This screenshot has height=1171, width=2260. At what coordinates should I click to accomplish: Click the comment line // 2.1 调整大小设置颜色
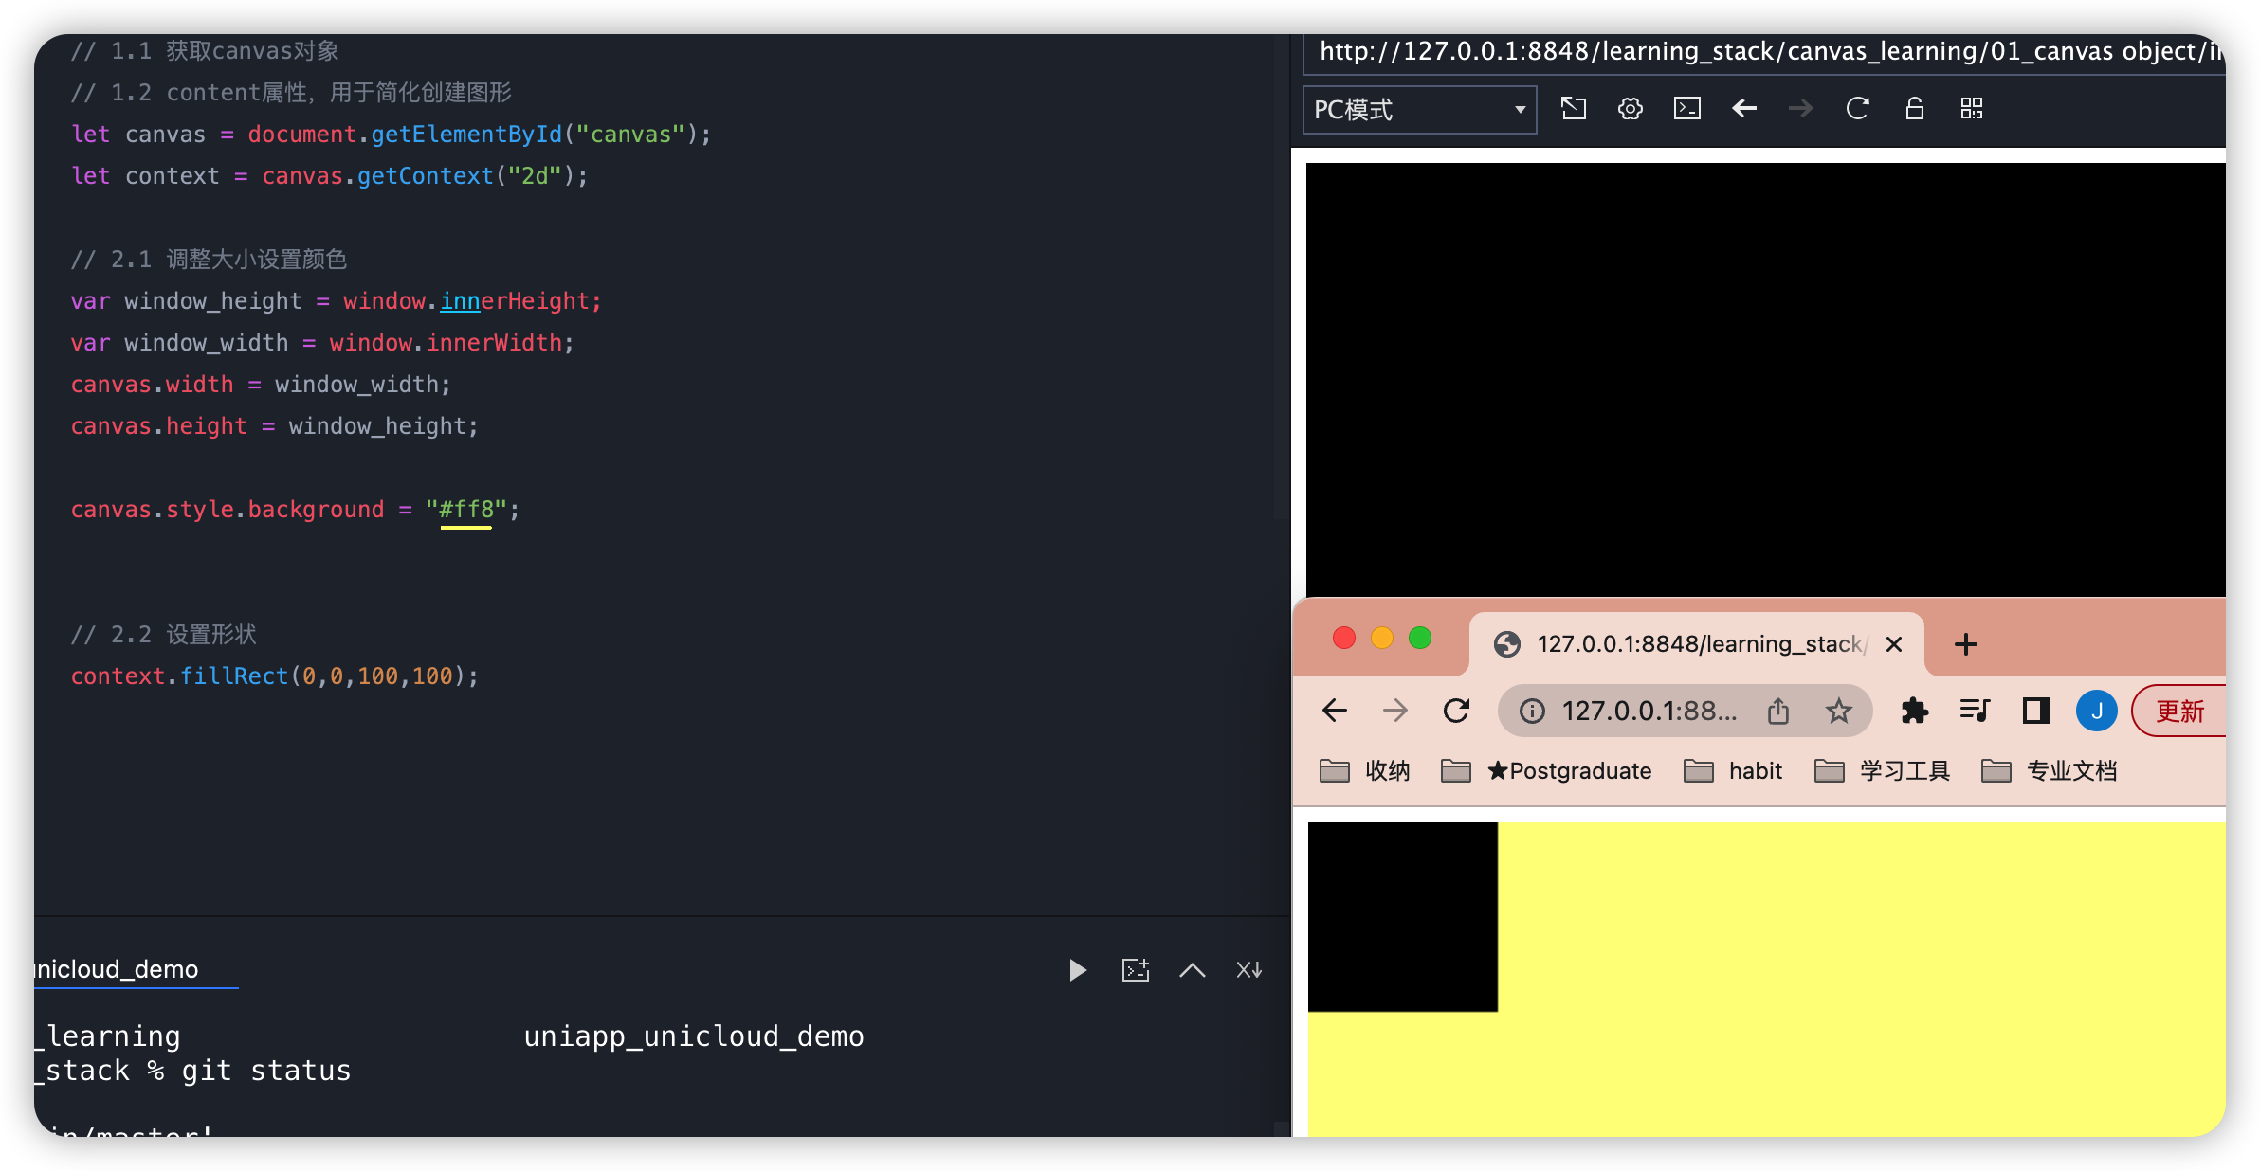[x=209, y=260]
